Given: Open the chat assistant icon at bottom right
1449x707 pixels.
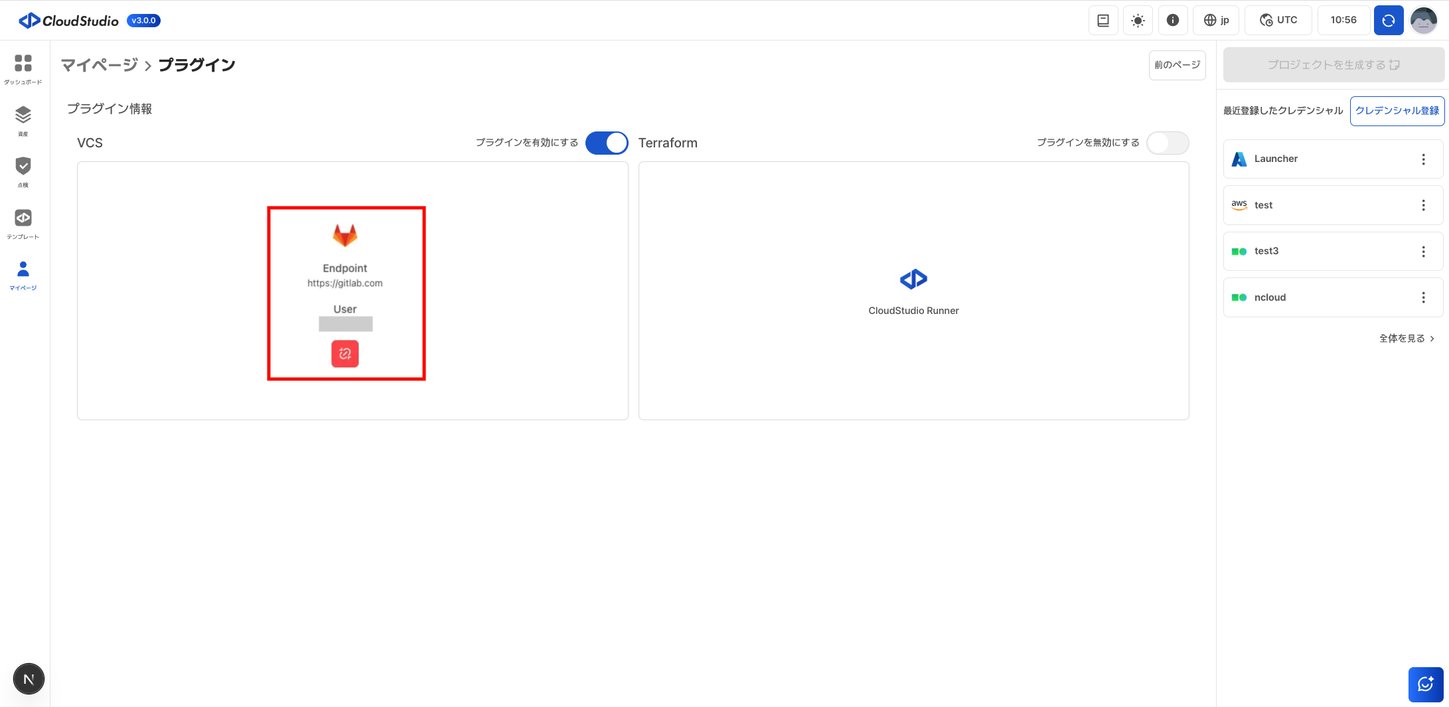Looking at the screenshot, I should [x=1425, y=684].
